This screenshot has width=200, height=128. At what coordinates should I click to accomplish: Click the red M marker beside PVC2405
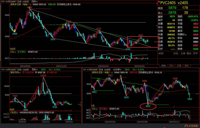(159, 2)
